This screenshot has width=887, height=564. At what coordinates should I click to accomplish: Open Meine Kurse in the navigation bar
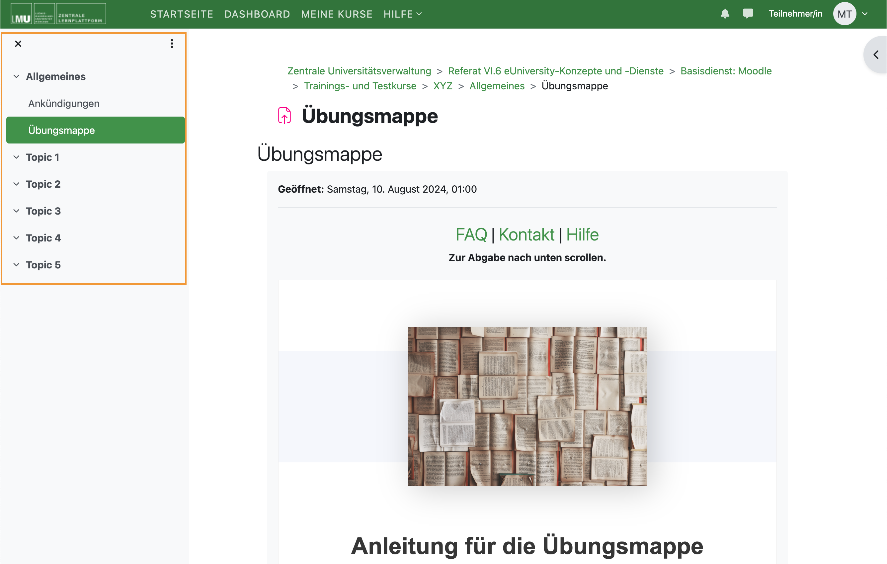click(337, 14)
